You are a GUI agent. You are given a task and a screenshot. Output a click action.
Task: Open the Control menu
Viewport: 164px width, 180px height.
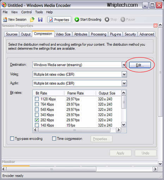26,12
